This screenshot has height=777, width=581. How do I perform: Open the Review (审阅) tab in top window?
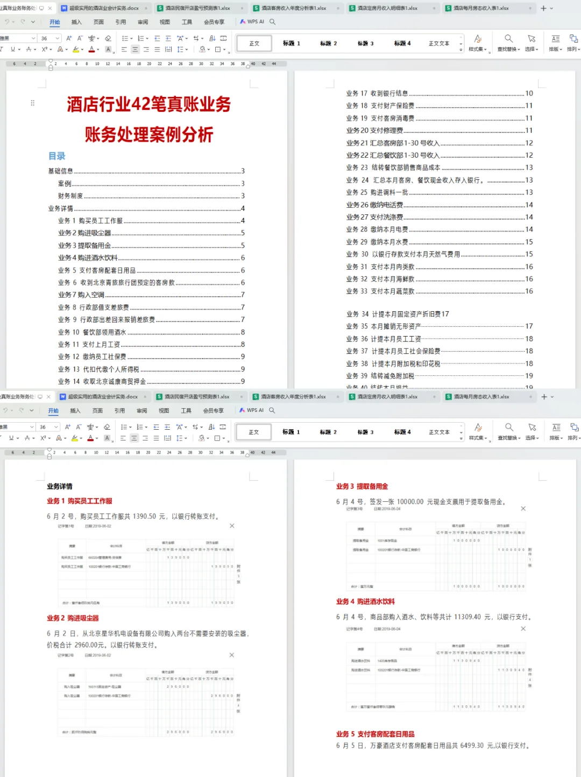[143, 22]
